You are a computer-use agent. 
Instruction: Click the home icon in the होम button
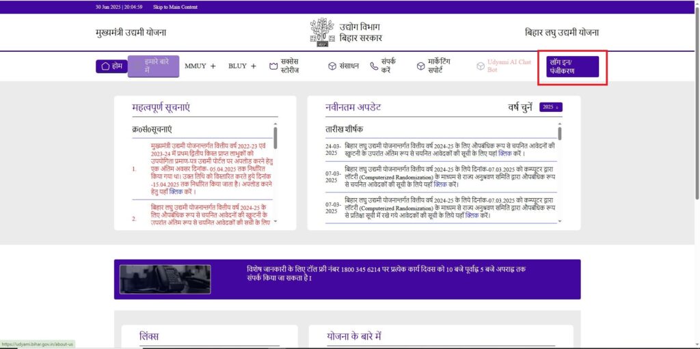click(105, 66)
